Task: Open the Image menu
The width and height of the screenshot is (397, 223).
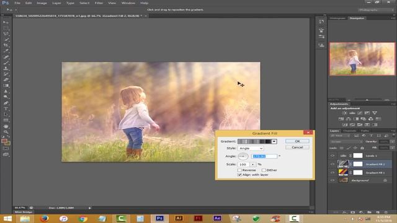Action: tap(42, 3)
